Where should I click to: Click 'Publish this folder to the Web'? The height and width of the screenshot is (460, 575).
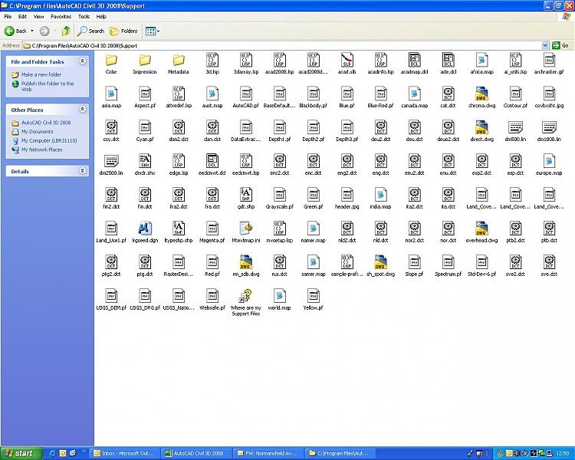tap(48, 86)
